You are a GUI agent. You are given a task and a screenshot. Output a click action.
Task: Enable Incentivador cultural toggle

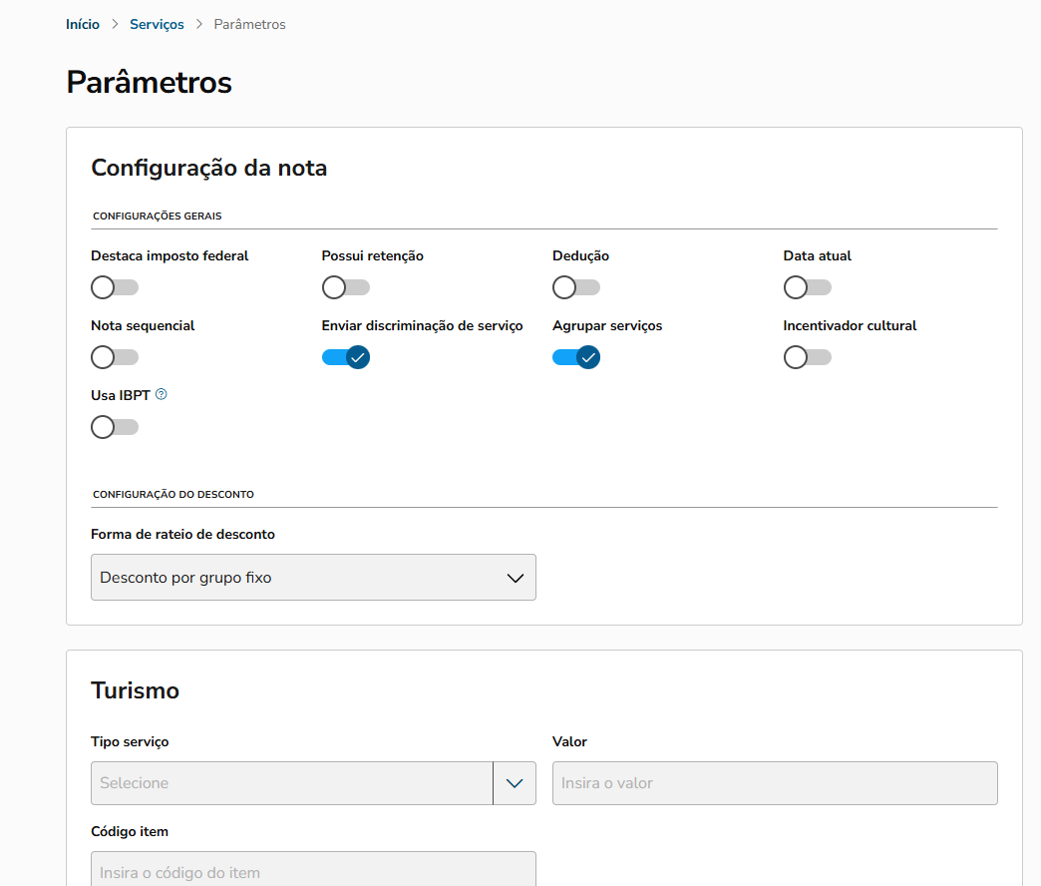point(807,357)
